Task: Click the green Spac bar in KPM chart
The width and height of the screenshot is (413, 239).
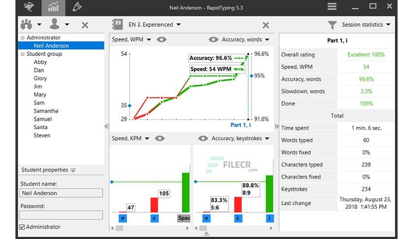Action: click(x=186, y=193)
